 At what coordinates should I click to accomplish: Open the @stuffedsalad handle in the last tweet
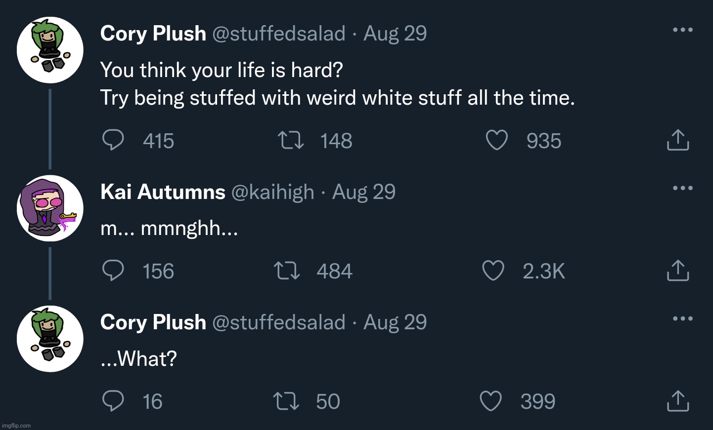click(x=279, y=322)
